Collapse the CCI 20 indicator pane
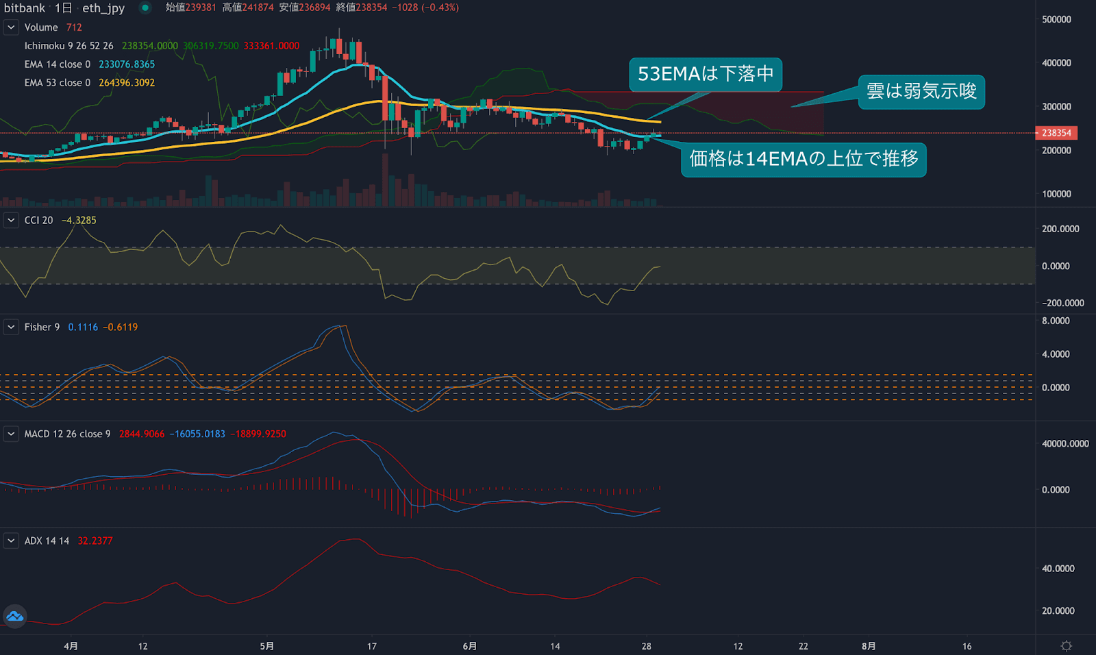 (10, 220)
